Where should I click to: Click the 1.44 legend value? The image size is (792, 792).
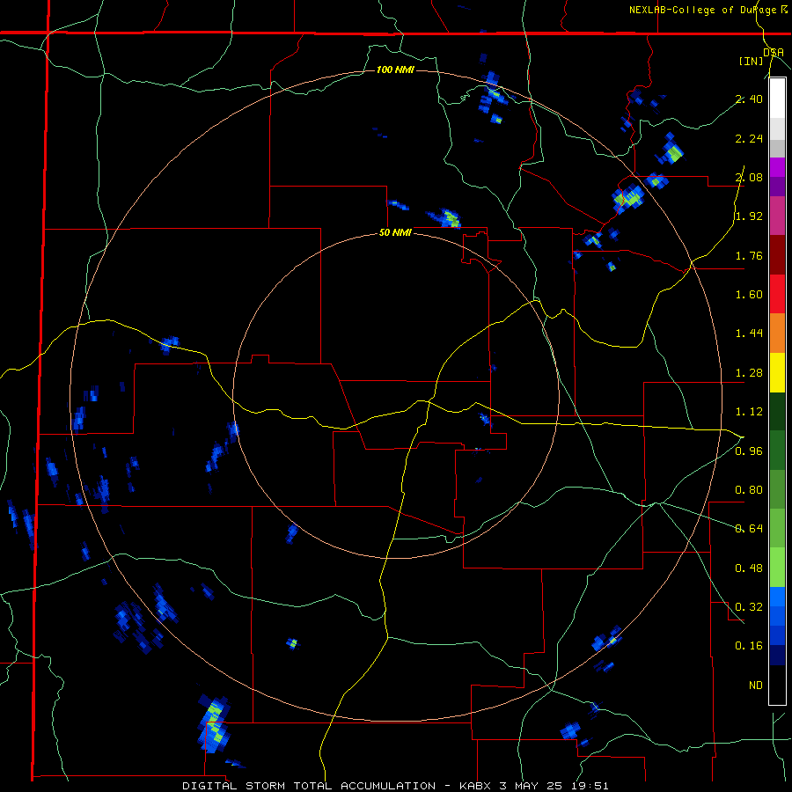coord(749,334)
